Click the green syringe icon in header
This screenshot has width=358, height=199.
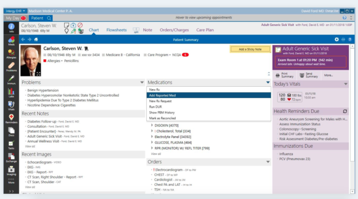(73, 31)
